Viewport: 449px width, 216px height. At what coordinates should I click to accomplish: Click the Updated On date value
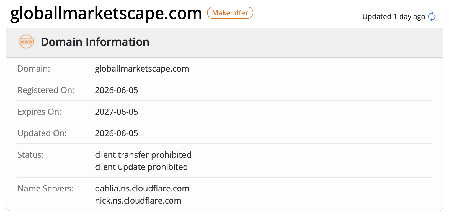[117, 133]
